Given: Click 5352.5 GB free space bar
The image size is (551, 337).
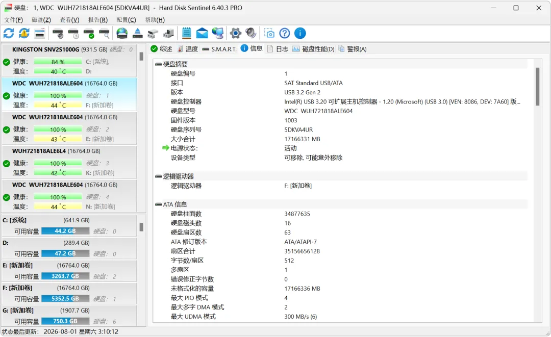Looking at the screenshot, I should coord(65,299).
